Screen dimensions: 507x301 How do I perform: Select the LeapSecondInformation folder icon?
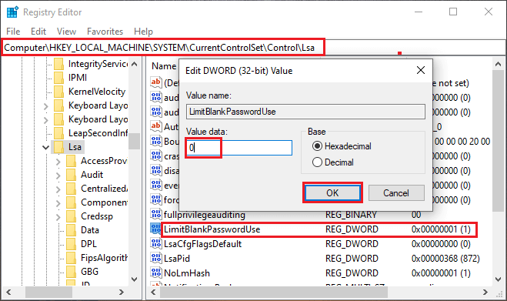(58, 133)
